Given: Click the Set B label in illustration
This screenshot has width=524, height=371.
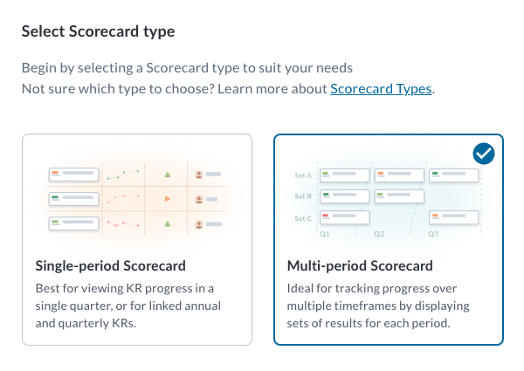Looking at the screenshot, I should tap(303, 196).
